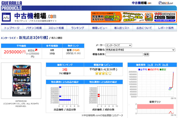Click the 独自調査による成約の統計 header
Screen dimensions: 179x118
point(103,82)
